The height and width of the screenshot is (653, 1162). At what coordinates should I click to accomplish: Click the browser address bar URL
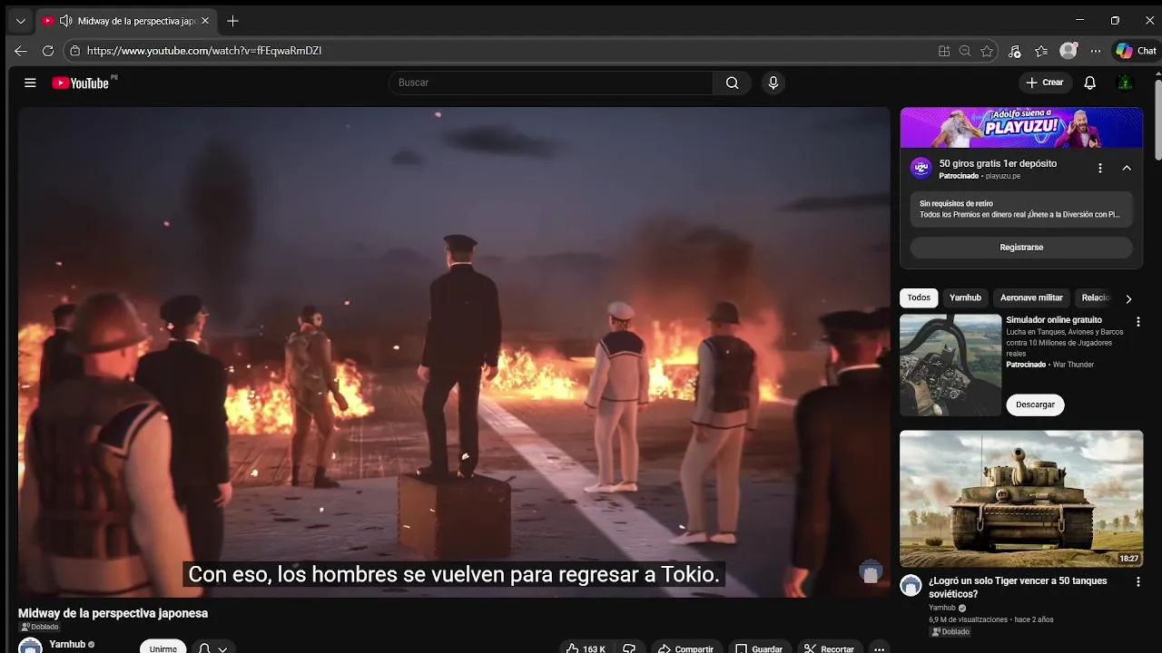pyautogui.click(x=204, y=51)
